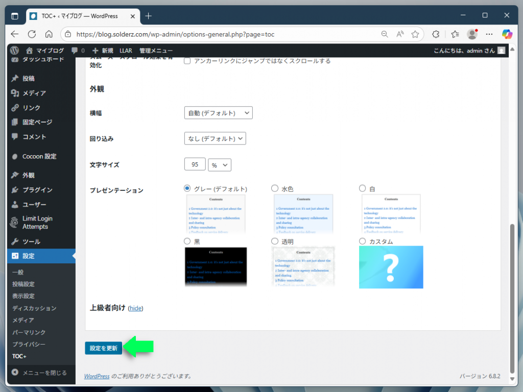Open the 横幅 width dropdown
This screenshot has width=523, height=392.
coord(218,113)
